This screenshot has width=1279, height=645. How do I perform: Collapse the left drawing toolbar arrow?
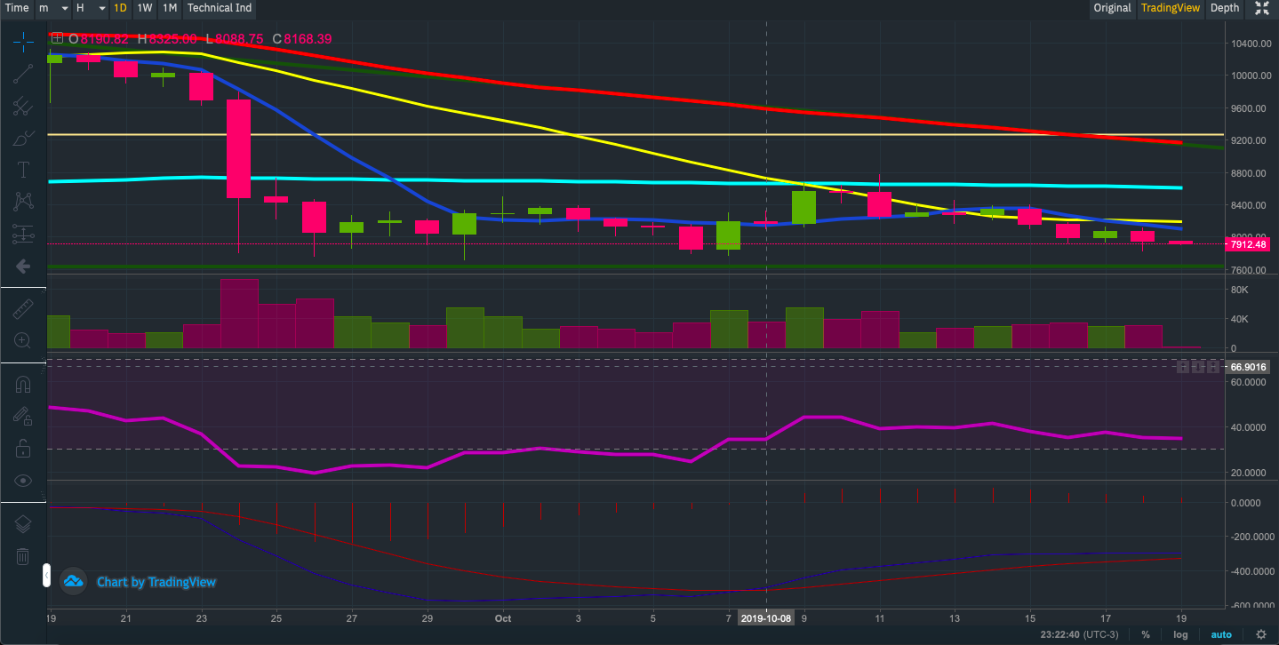46,577
